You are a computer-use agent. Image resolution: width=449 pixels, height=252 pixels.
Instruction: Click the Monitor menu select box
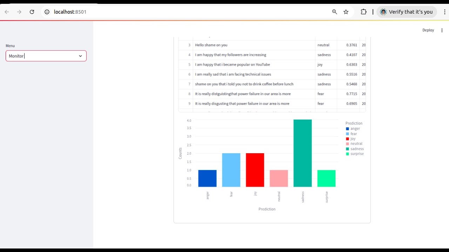pos(46,56)
